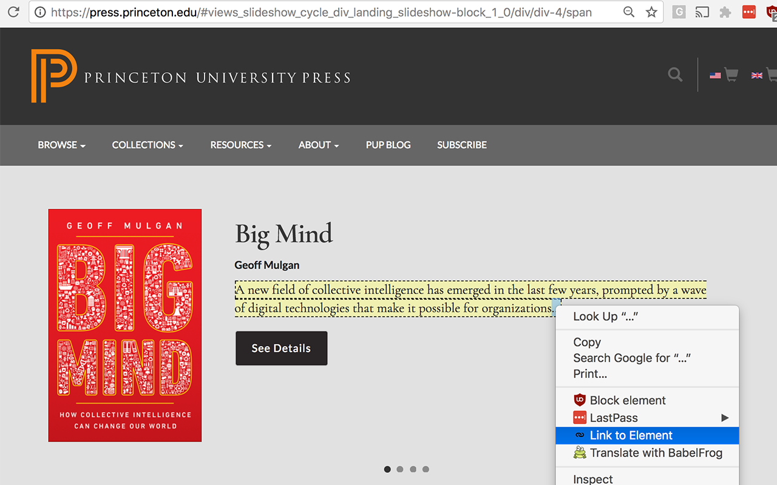Select the first slideshow dot
Image resolution: width=777 pixels, height=485 pixels.
click(x=387, y=469)
